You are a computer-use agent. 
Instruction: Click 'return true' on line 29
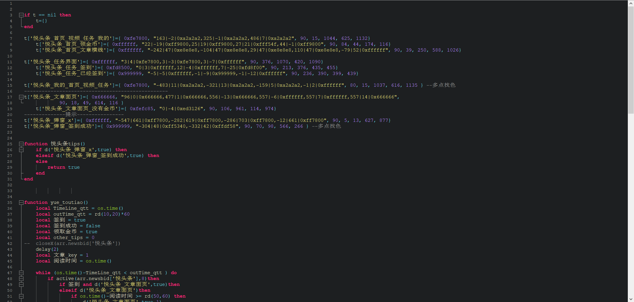pyautogui.click(x=64, y=167)
